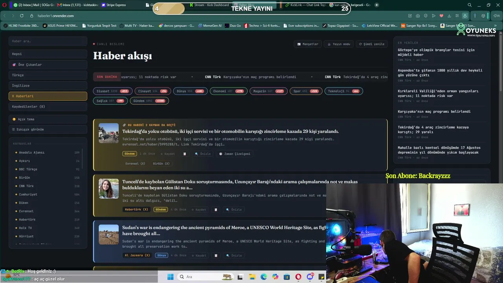Filter by Teknoloji category chip
503x283 pixels.
pos(344,91)
